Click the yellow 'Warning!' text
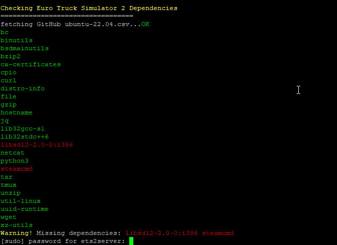Screen dimensions: 337x245 click(17, 233)
